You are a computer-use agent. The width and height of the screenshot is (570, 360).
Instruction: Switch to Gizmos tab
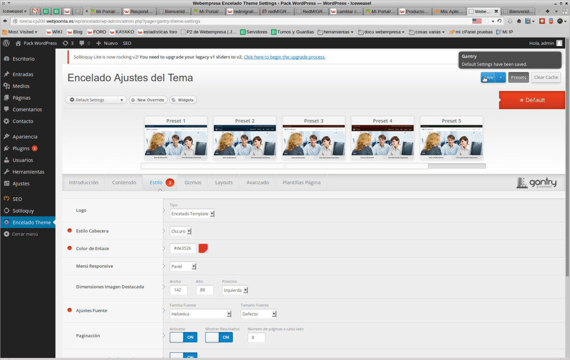pos(193,182)
